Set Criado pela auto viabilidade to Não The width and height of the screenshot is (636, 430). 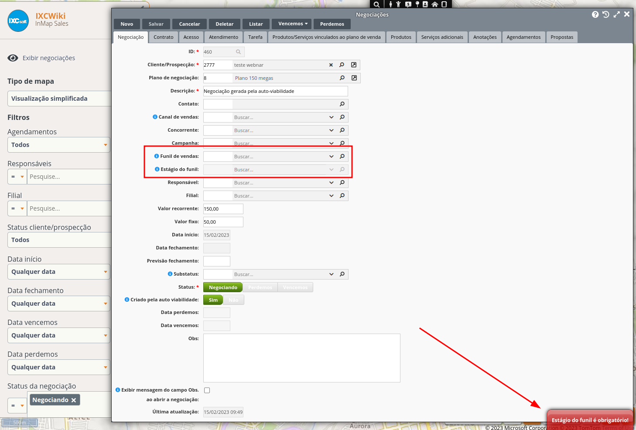[x=234, y=300]
